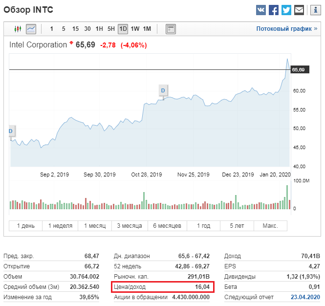The image size is (325, 306).
Task: Select the 1M interval
Action: pos(147,29)
